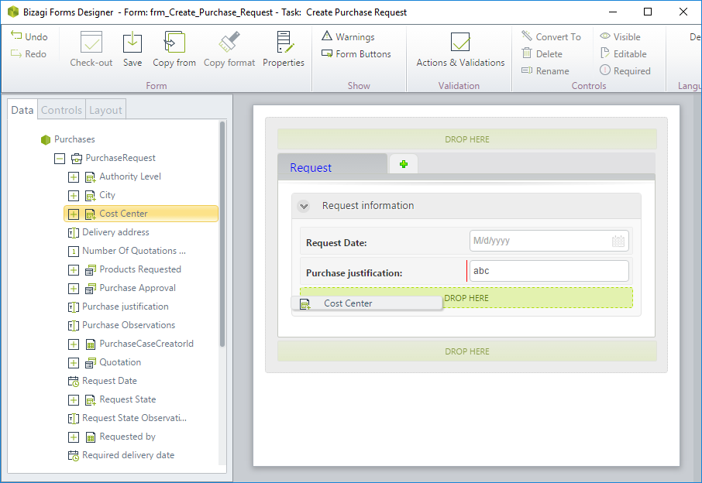The width and height of the screenshot is (702, 483).
Task: Select the Purchases root node
Action: (67, 139)
